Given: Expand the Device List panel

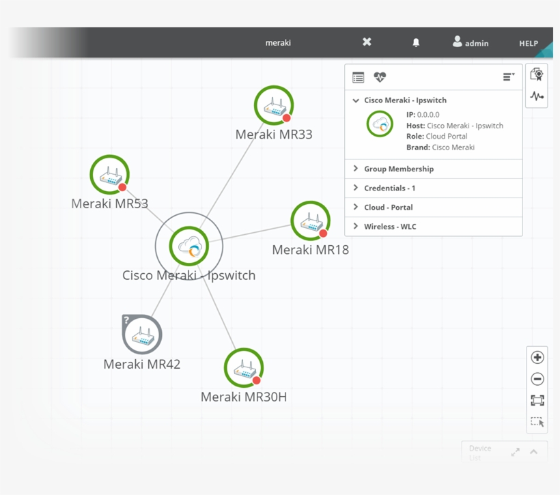Looking at the screenshot, I should pos(533,452).
